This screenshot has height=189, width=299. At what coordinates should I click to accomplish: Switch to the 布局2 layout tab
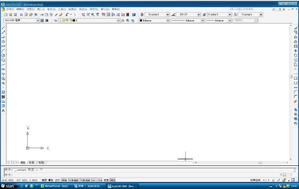click(x=41, y=162)
